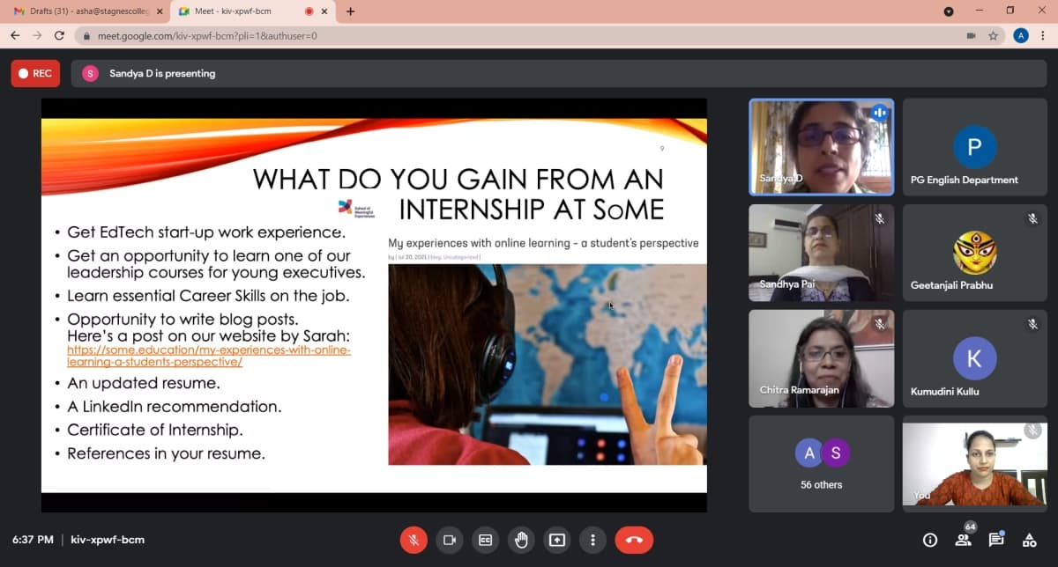Select Sandhya Pai's video tile
This screenshot has height=567, width=1058.
pyautogui.click(x=821, y=253)
